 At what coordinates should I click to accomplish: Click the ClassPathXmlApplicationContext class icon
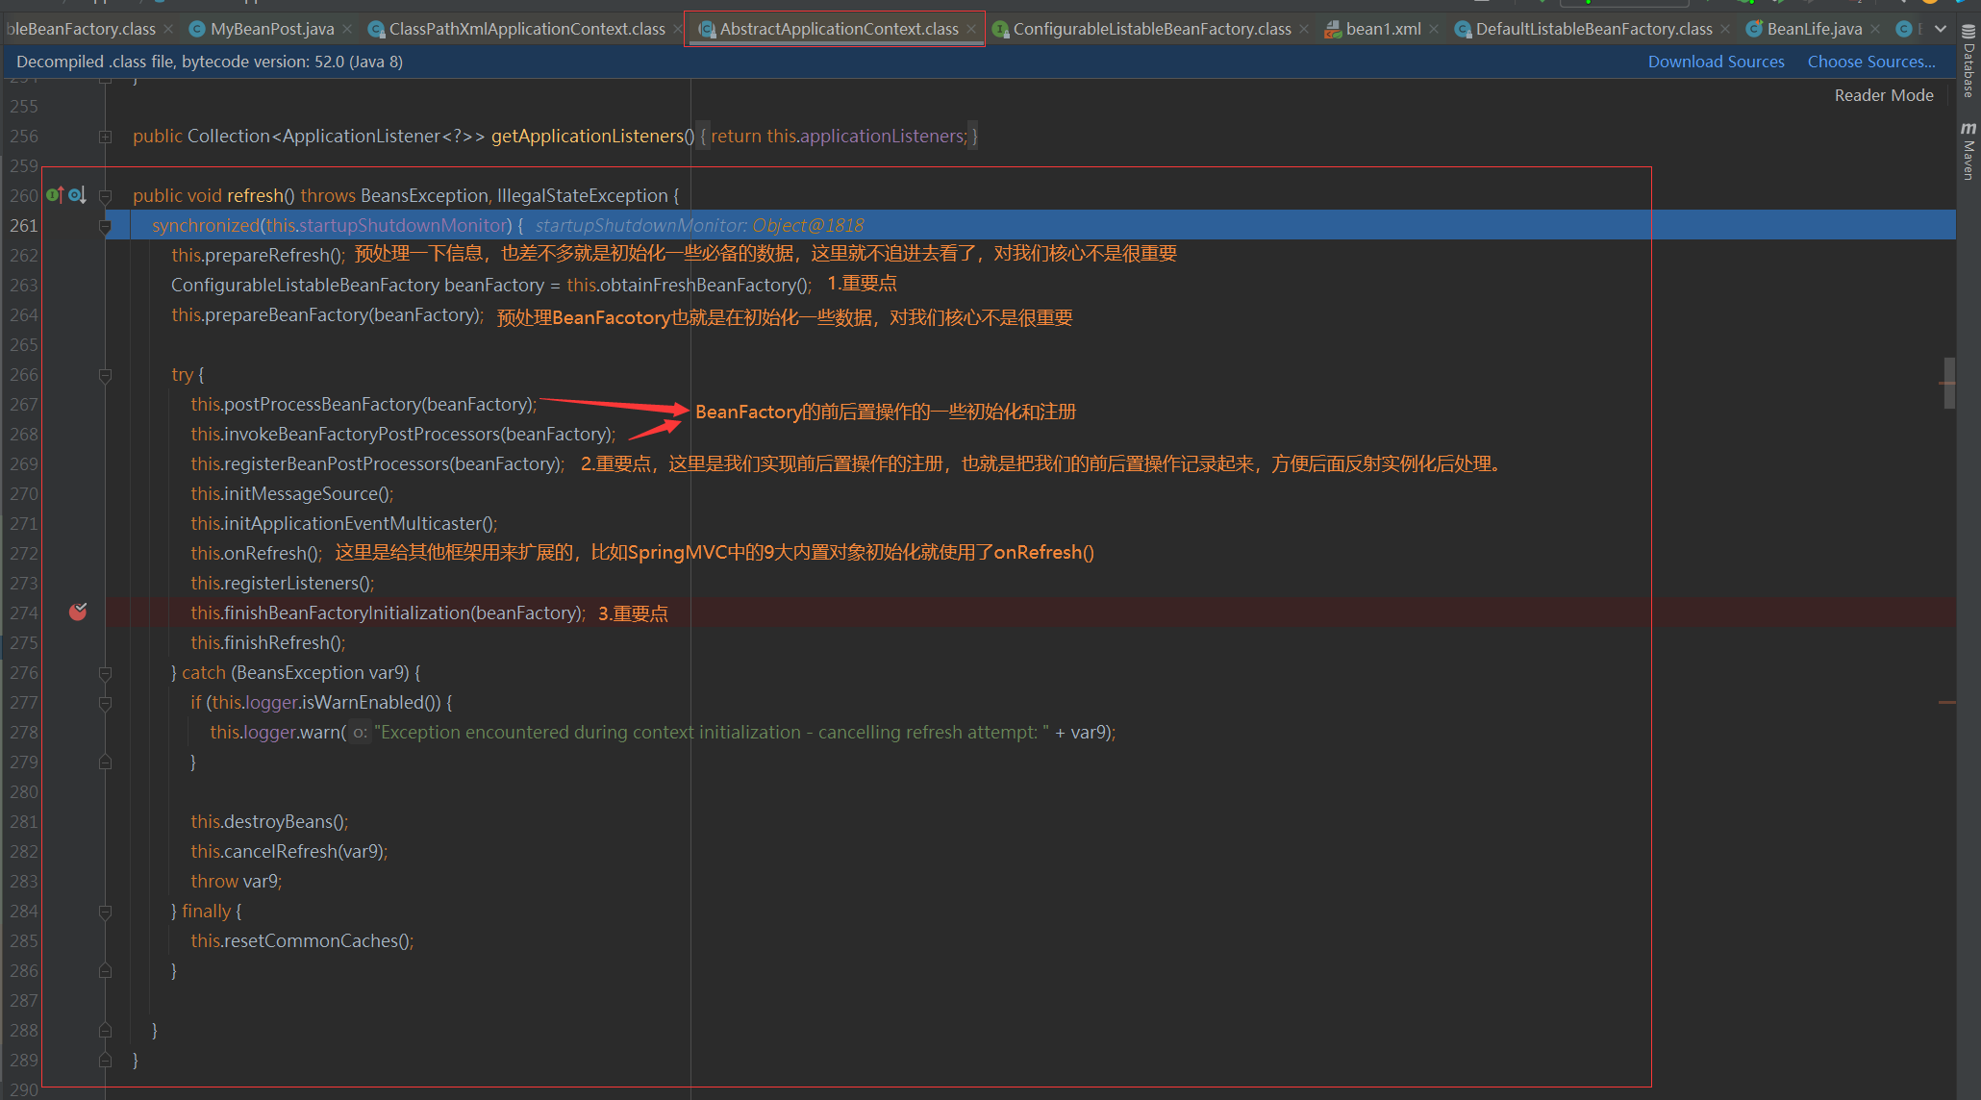[x=376, y=29]
